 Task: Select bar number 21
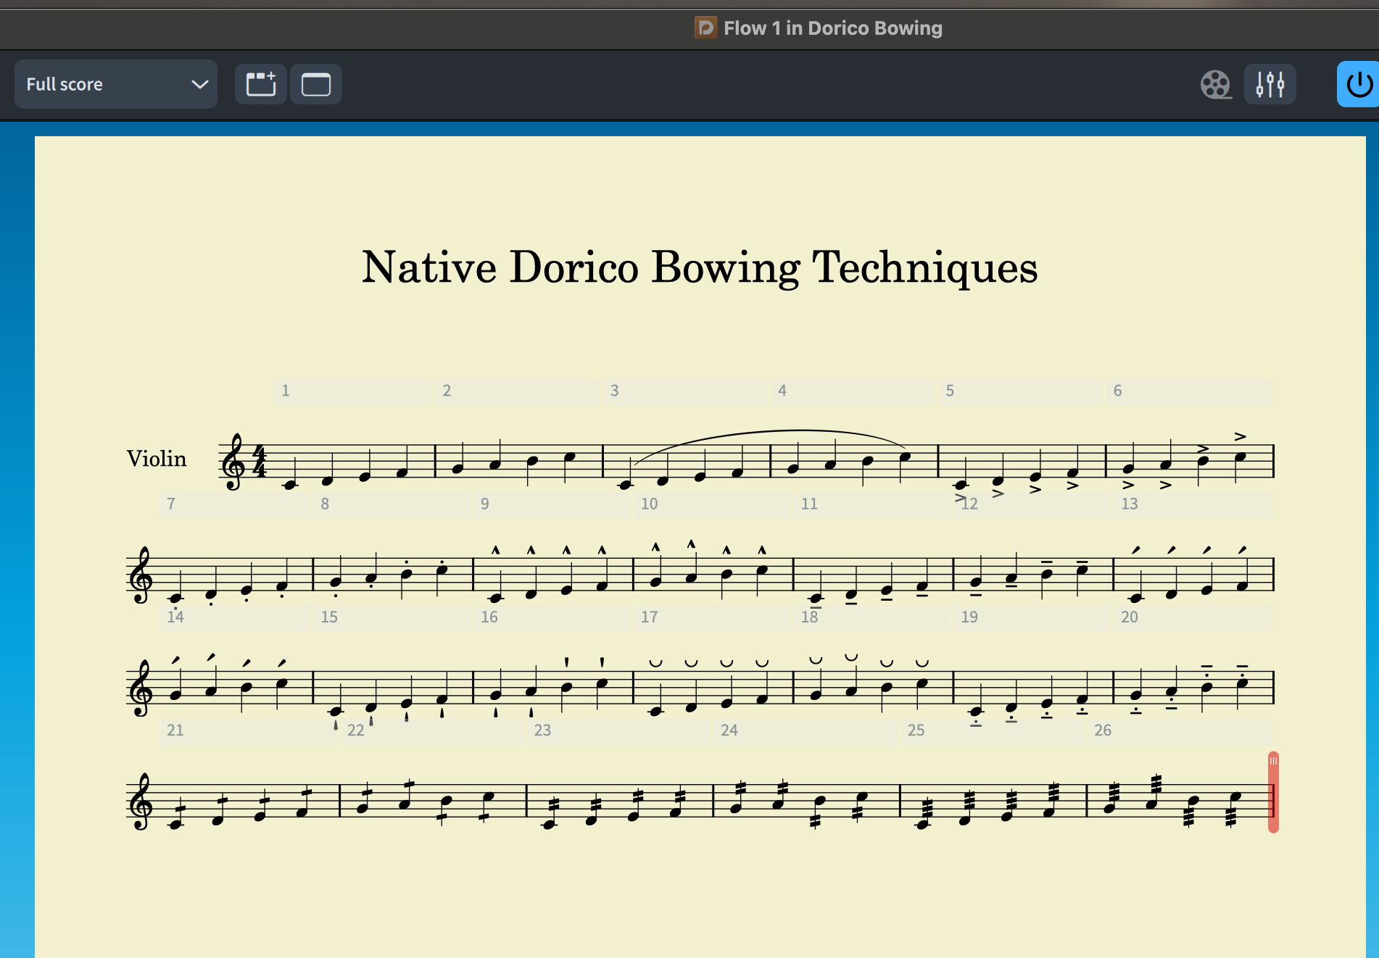tap(175, 730)
